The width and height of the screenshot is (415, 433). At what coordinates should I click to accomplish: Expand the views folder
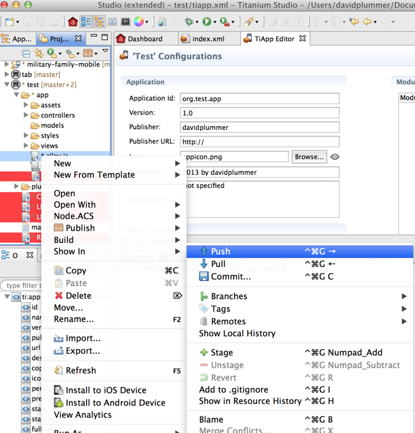click(x=26, y=145)
